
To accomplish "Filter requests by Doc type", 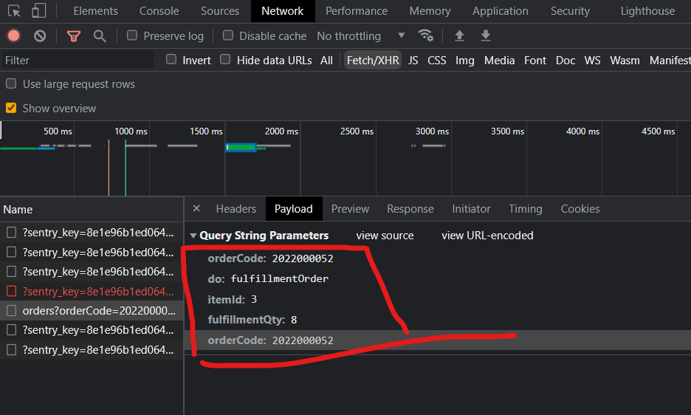I will pos(565,61).
